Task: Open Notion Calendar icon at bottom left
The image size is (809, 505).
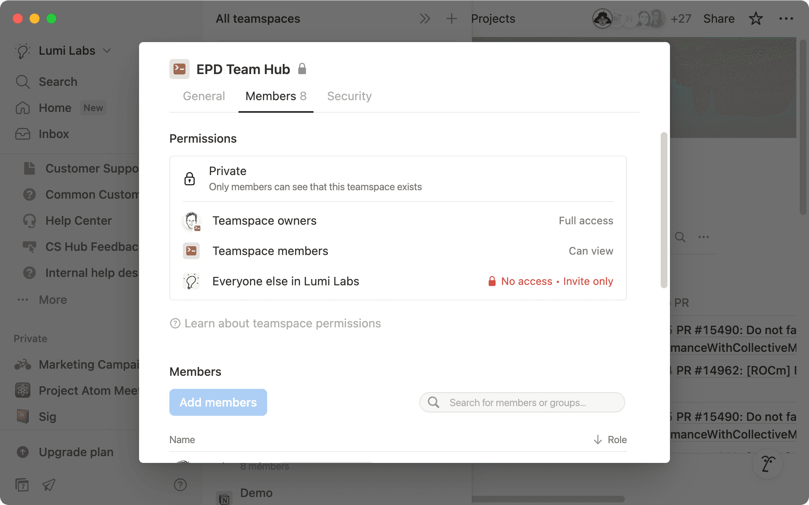Action: [x=22, y=485]
